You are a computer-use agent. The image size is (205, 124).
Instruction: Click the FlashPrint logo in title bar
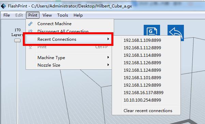[3, 6]
